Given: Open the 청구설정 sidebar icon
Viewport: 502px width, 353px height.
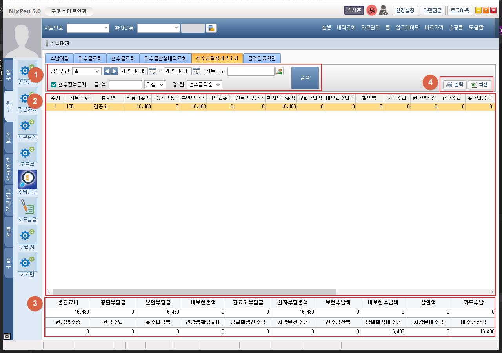Looking at the screenshot, I should [27, 125].
